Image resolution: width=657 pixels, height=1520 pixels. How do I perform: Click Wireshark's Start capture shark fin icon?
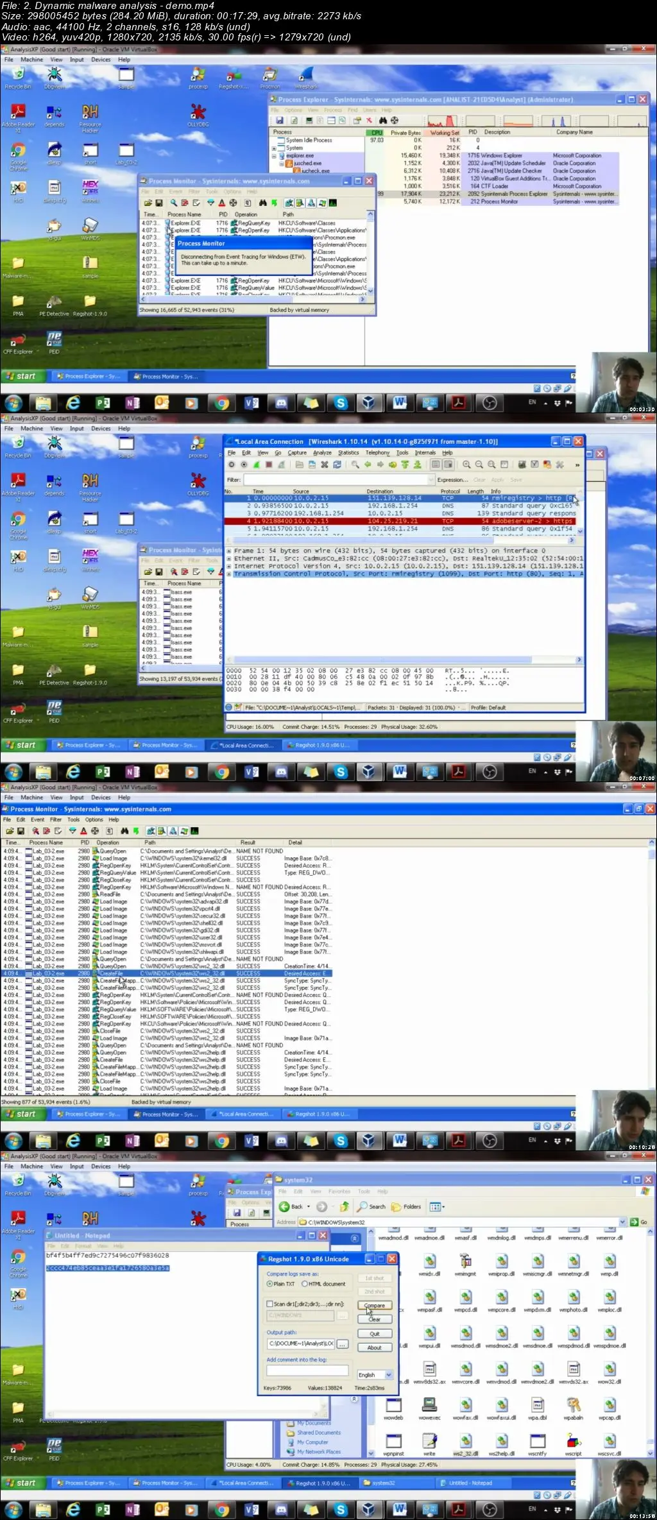(x=256, y=465)
